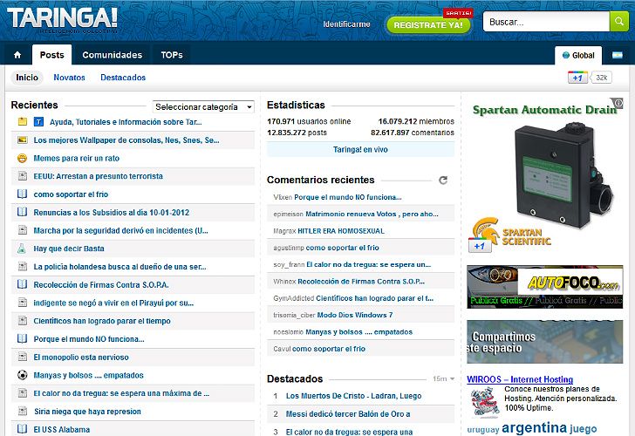Open comment link Modo Dios Windows 7
This screenshot has width=635, height=436.
tap(355, 315)
